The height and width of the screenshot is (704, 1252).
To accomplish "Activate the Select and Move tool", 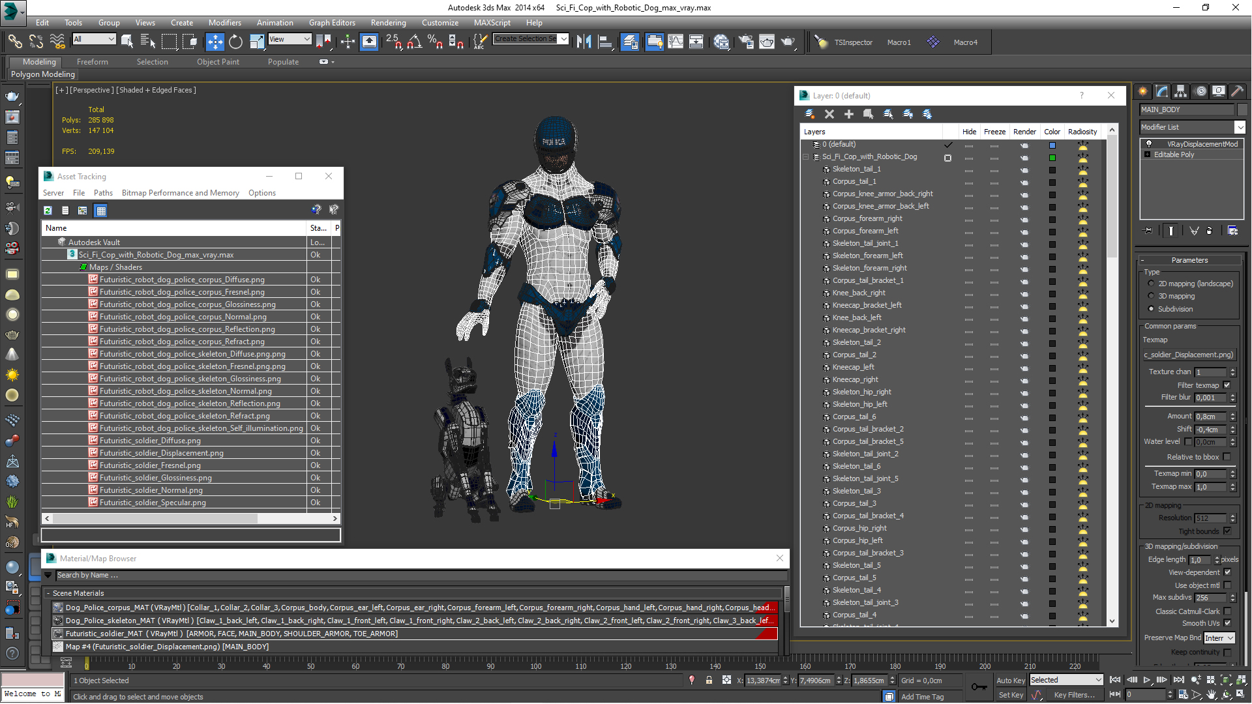I will [215, 42].
